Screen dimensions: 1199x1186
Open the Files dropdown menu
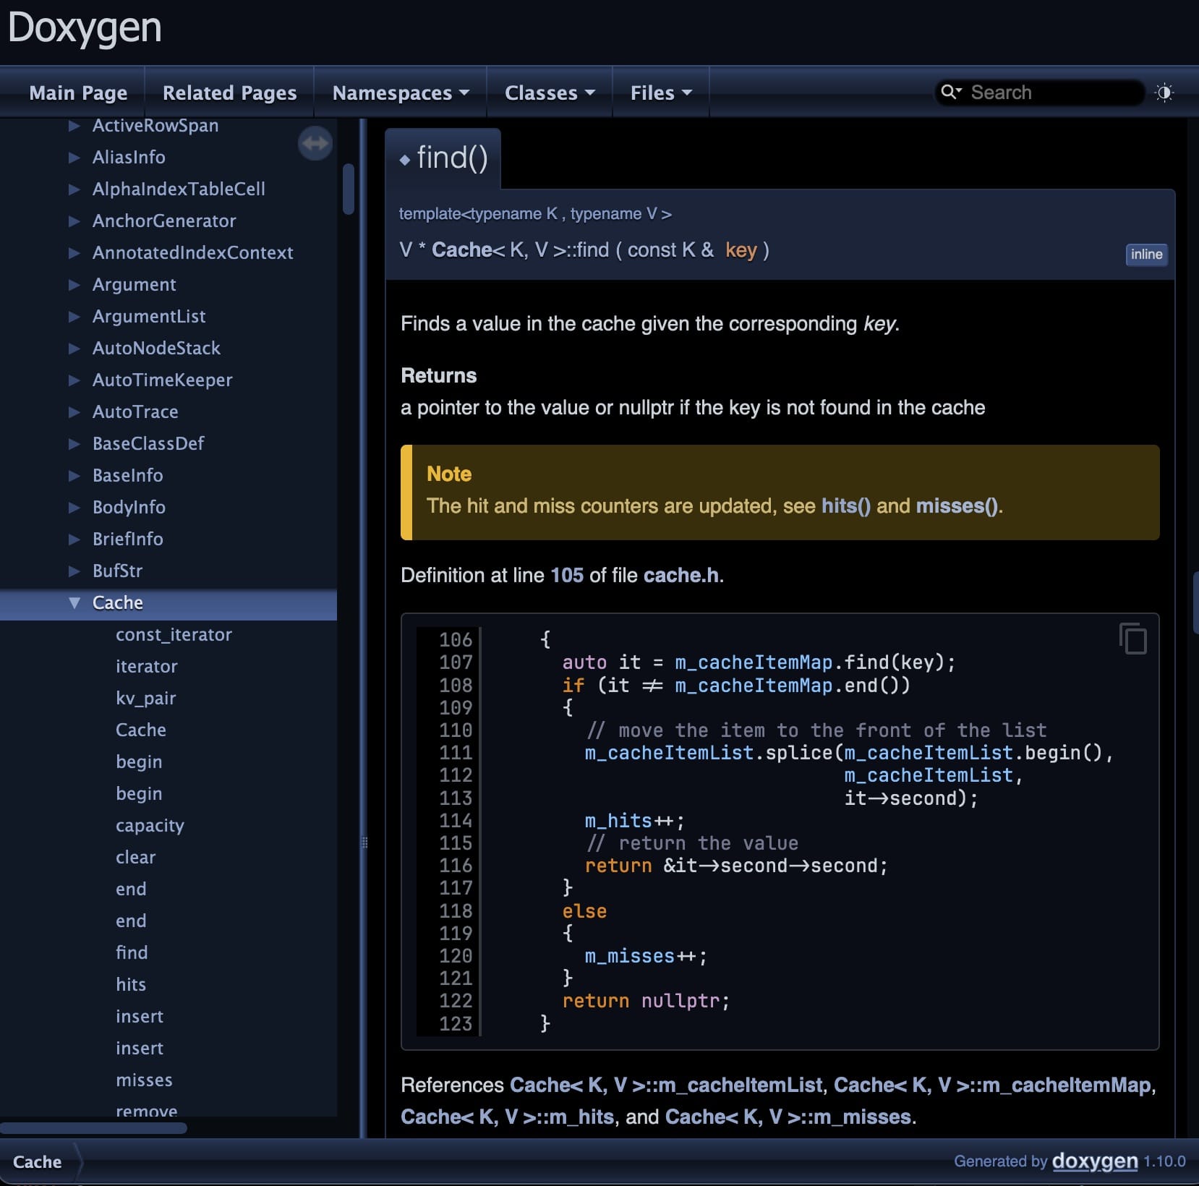pos(660,93)
